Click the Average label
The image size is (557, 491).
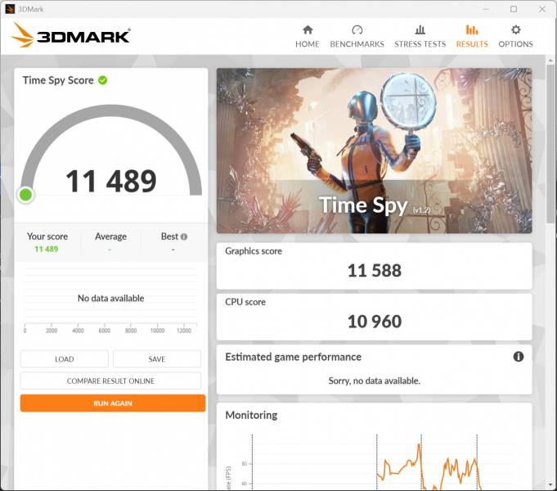pos(110,236)
